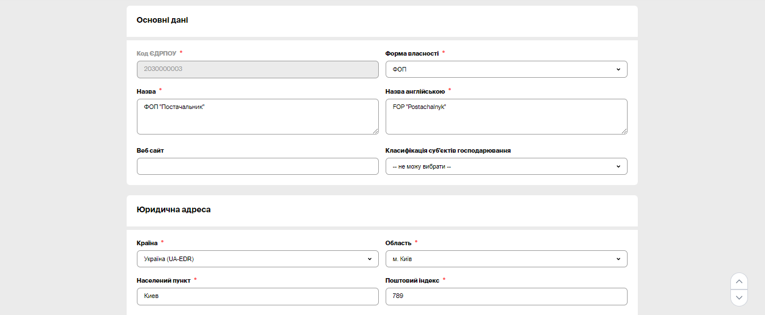Image resolution: width=765 pixels, height=315 pixels.
Task: Open the Форма власності dropdown
Action: [x=506, y=69]
